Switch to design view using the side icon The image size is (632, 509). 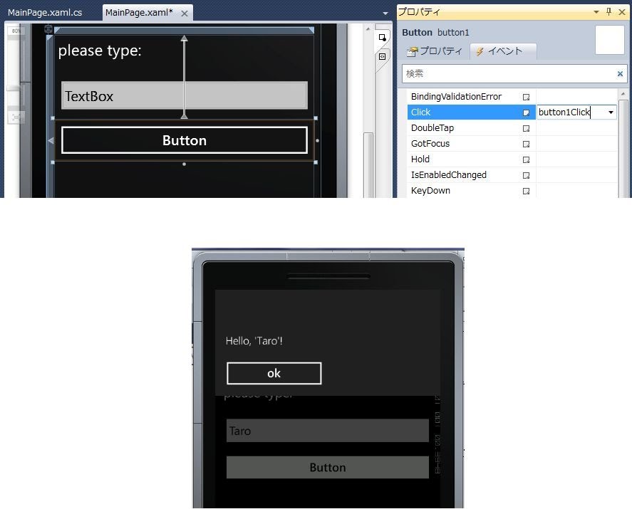(x=383, y=38)
